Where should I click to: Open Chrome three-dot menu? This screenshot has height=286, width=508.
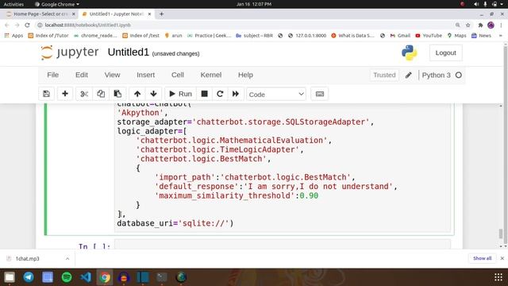501,25
